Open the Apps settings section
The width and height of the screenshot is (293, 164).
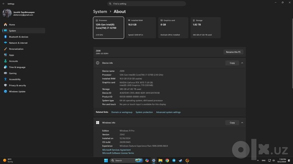tap(24, 55)
